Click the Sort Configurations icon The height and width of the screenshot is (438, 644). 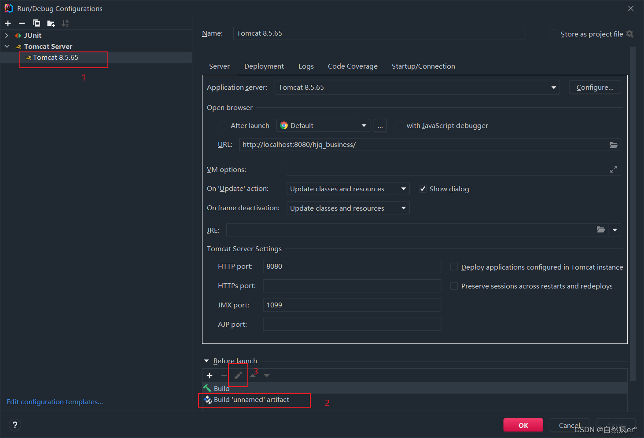[x=65, y=23]
